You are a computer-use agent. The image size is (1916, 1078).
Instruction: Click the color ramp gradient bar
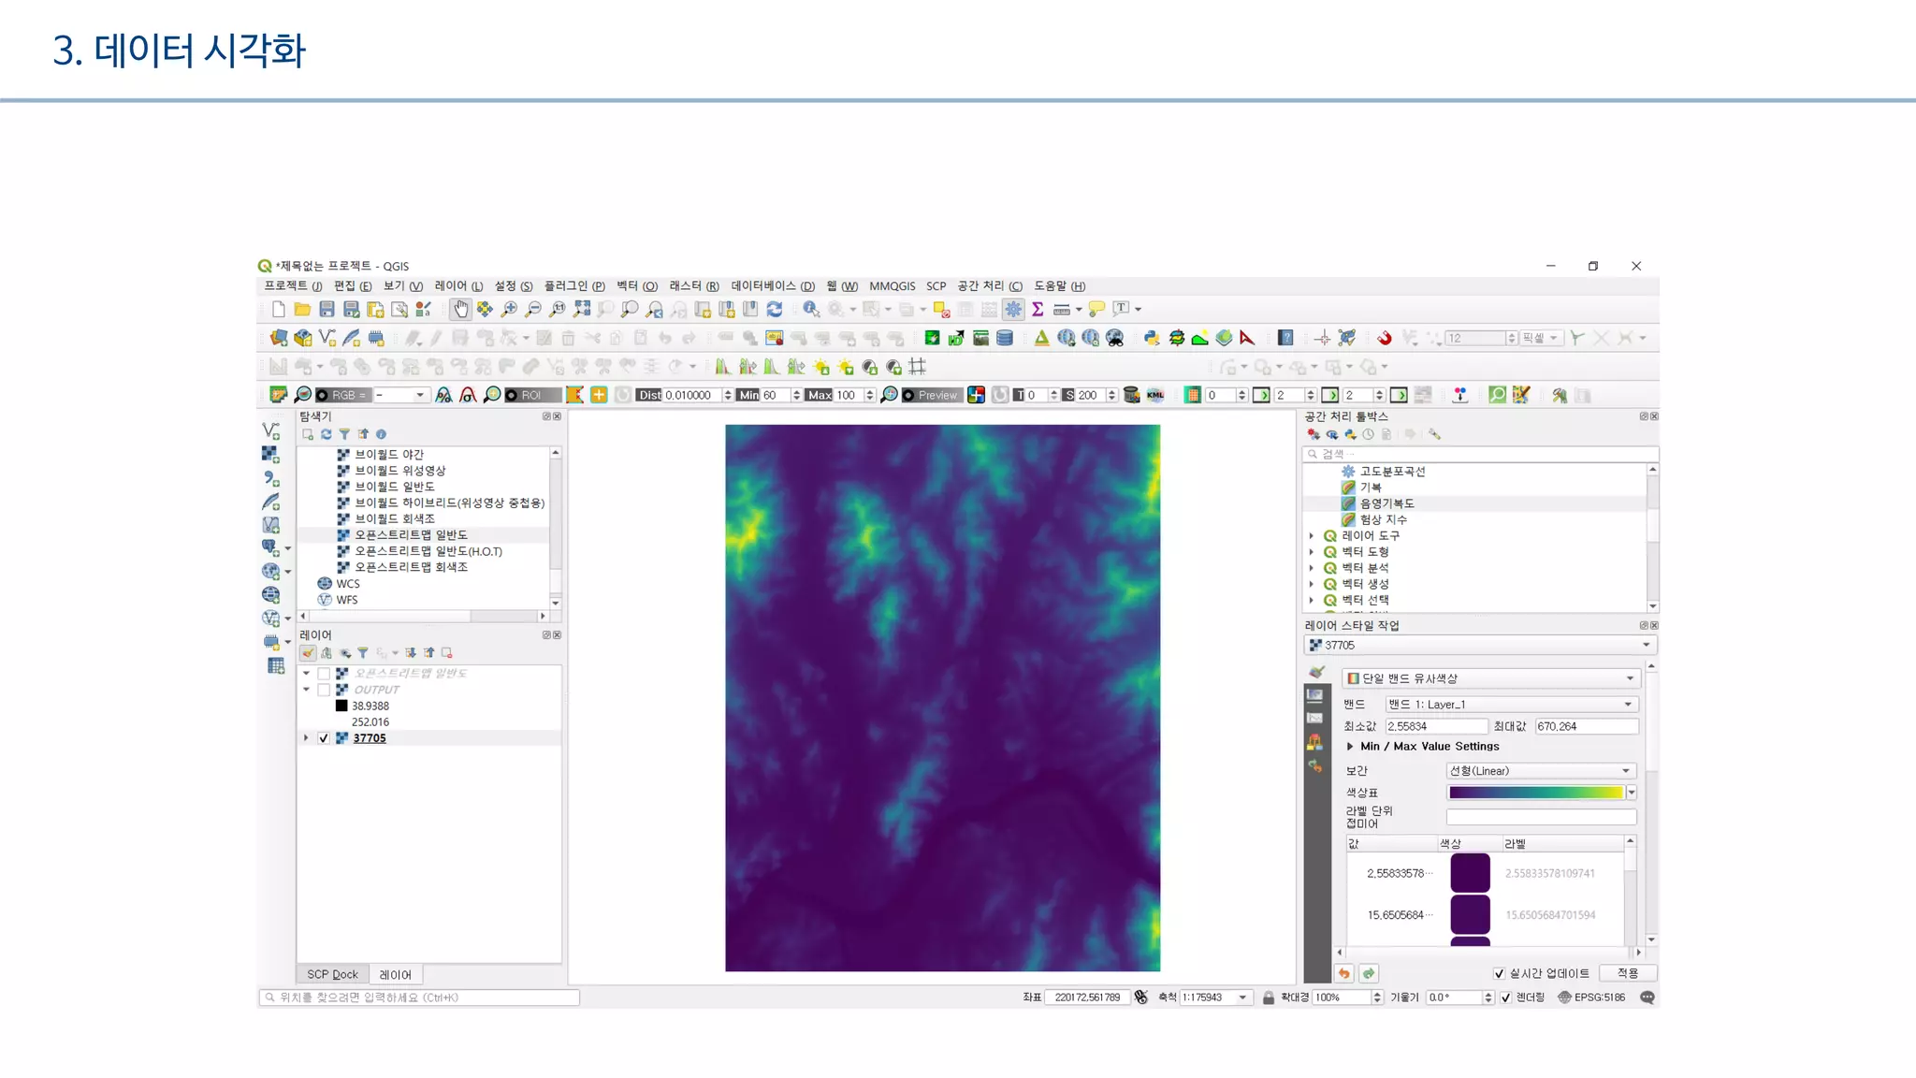1535,793
